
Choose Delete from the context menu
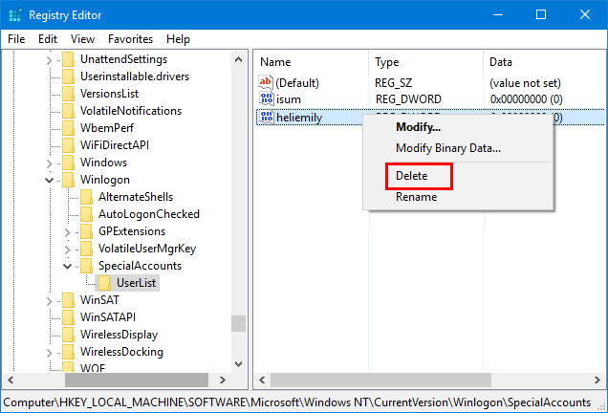412,177
